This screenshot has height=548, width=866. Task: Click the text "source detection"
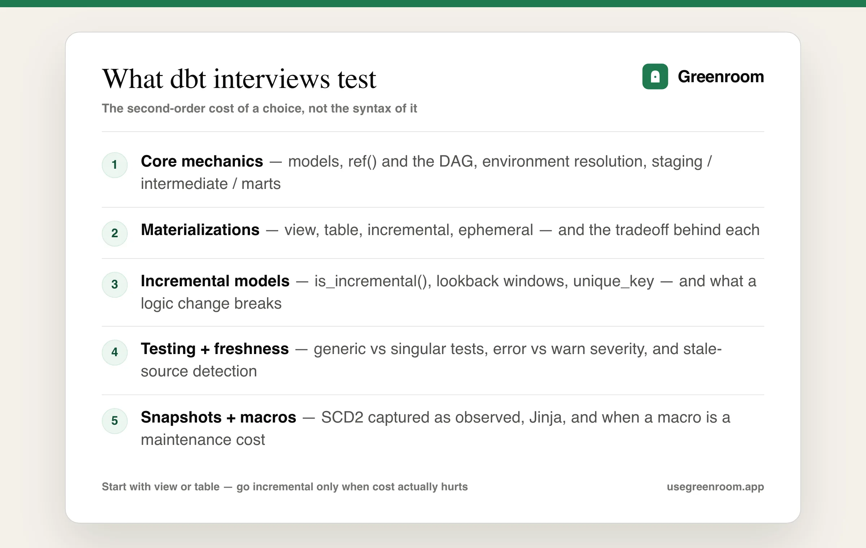tap(199, 371)
